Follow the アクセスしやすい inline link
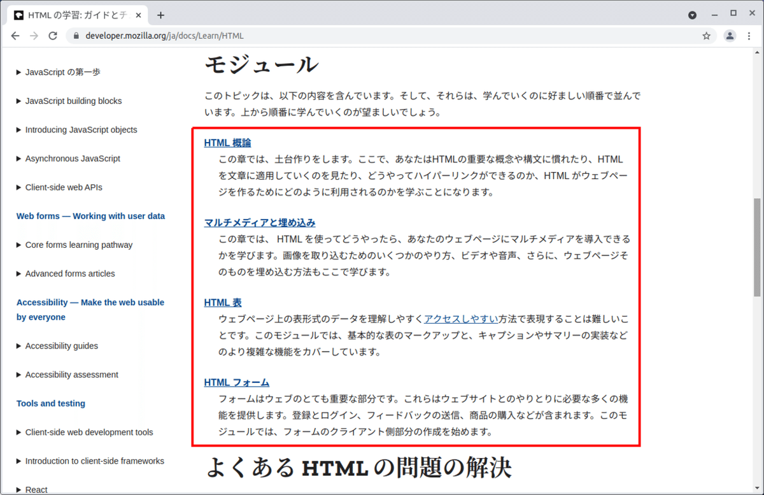Screen dimensions: 764x495 click(460, 319)
